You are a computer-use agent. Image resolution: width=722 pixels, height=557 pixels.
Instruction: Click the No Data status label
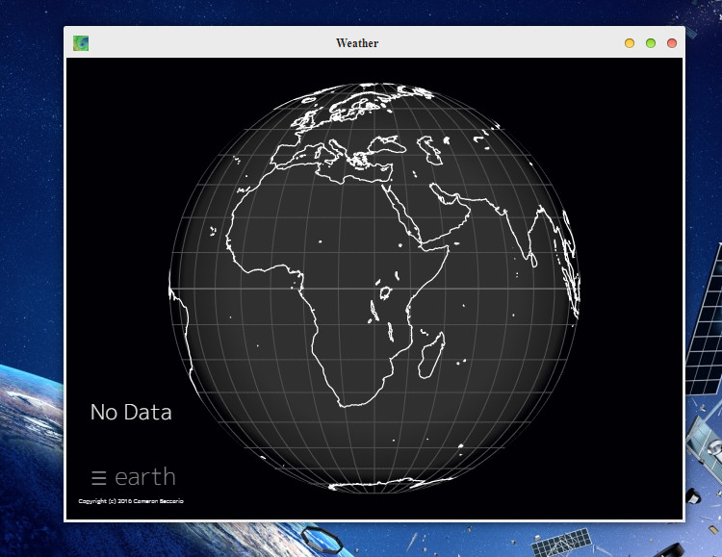[x=131, y=413]
